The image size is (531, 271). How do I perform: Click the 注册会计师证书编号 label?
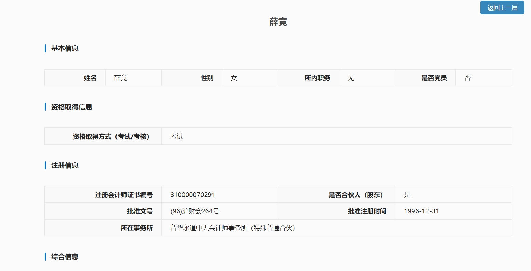pos(124,195)
